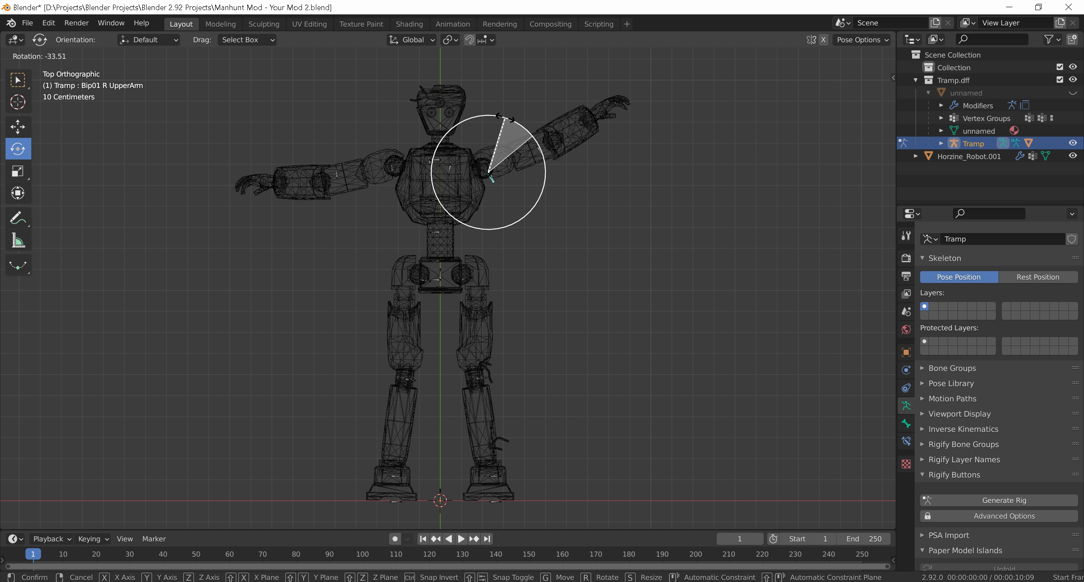Expand the Bone Groups panel

point(952,368)
